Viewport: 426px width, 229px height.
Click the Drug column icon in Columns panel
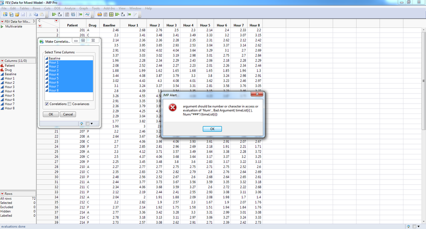pyautogui.click(x=2, y=70)
